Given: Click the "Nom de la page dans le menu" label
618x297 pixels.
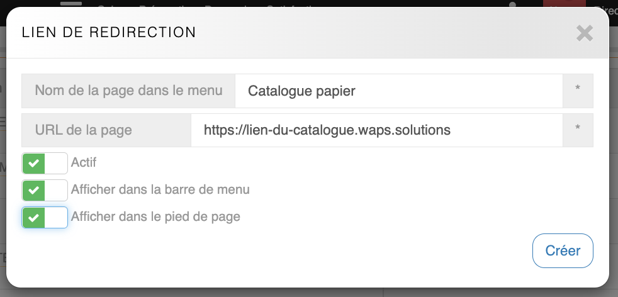Looking at the screenshot, I should point(128,91).
